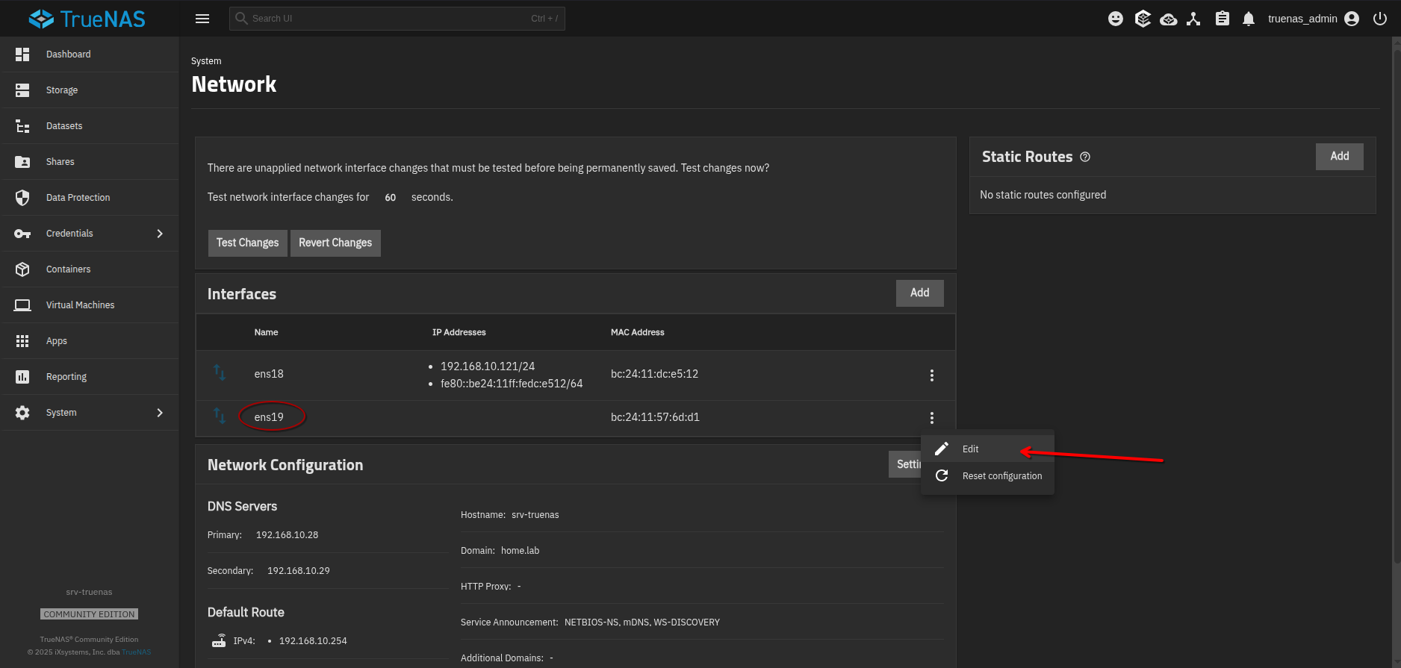The width and height of the screenshot is (1401, 668).
Task: Click the Test Changes button
Action: coord(247,243)
